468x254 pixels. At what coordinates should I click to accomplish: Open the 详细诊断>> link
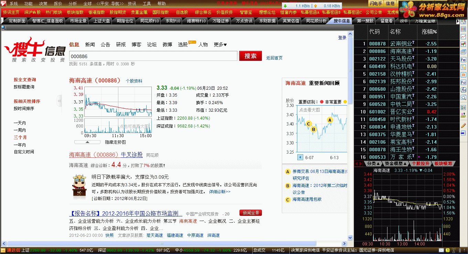click(x=220, y=192)
